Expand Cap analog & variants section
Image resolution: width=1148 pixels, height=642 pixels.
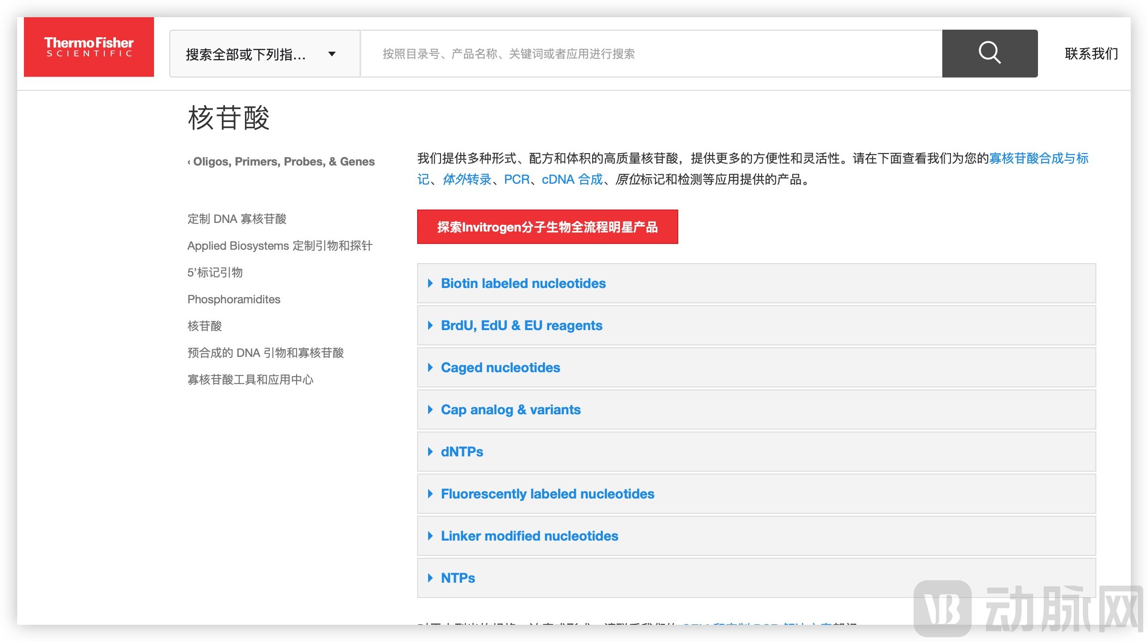click(510, 410)
